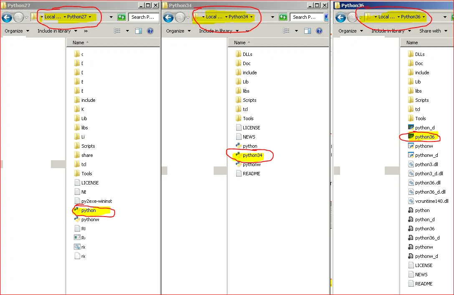Open Help in Python27 window
The height and width of the screenshot is (295, 454).
click(x=150, y=31)
